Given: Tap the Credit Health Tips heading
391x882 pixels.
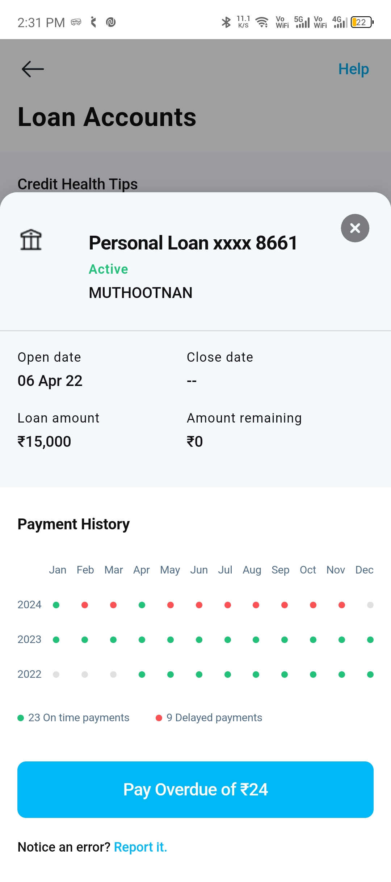Looking at the screenshot, I should click(x=77, y=184).
